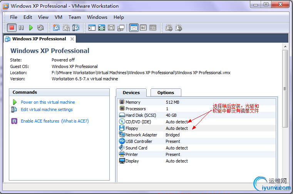Click Enable ACE features link
The height and width of the screenshot is (194, 293).
coord(40,121)
